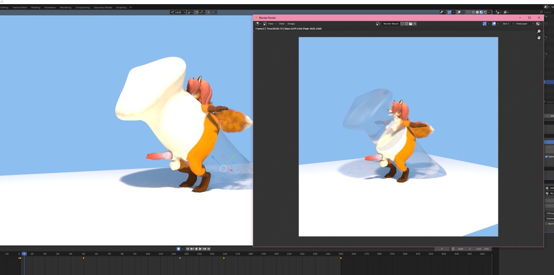Open the Slot 1 dropdown in render window
The image size is (554, 275).
(x=507, y=24)
